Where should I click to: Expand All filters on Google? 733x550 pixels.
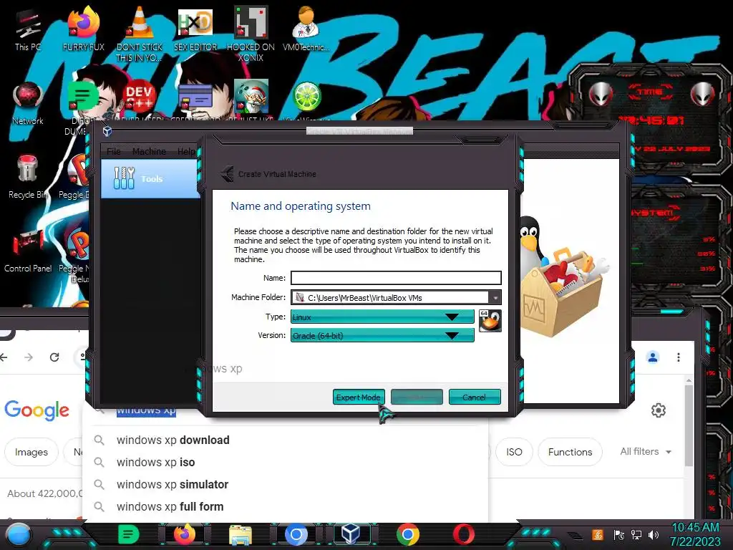point(646,451)
